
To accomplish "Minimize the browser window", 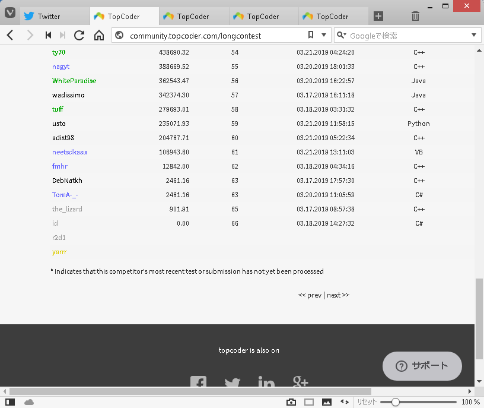I will pyautogui.click(x=430, y=7).
